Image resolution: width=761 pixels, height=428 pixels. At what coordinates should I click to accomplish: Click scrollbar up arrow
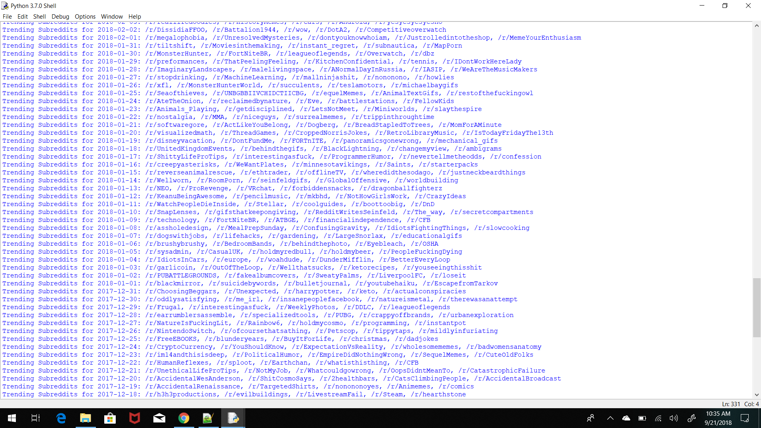[x=757, y=26]
